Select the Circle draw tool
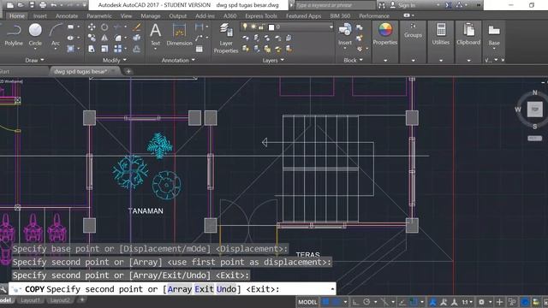Image resolution: width=548 pixels, height=308 pixels. click(x=35, y=34)
